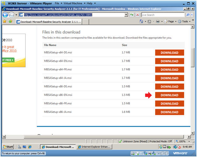Viewport: 197px width, 157px height.
Task: Download MBSASetup-x64-JA.msi
Action: pyautogui.click(x=169, y=78)
